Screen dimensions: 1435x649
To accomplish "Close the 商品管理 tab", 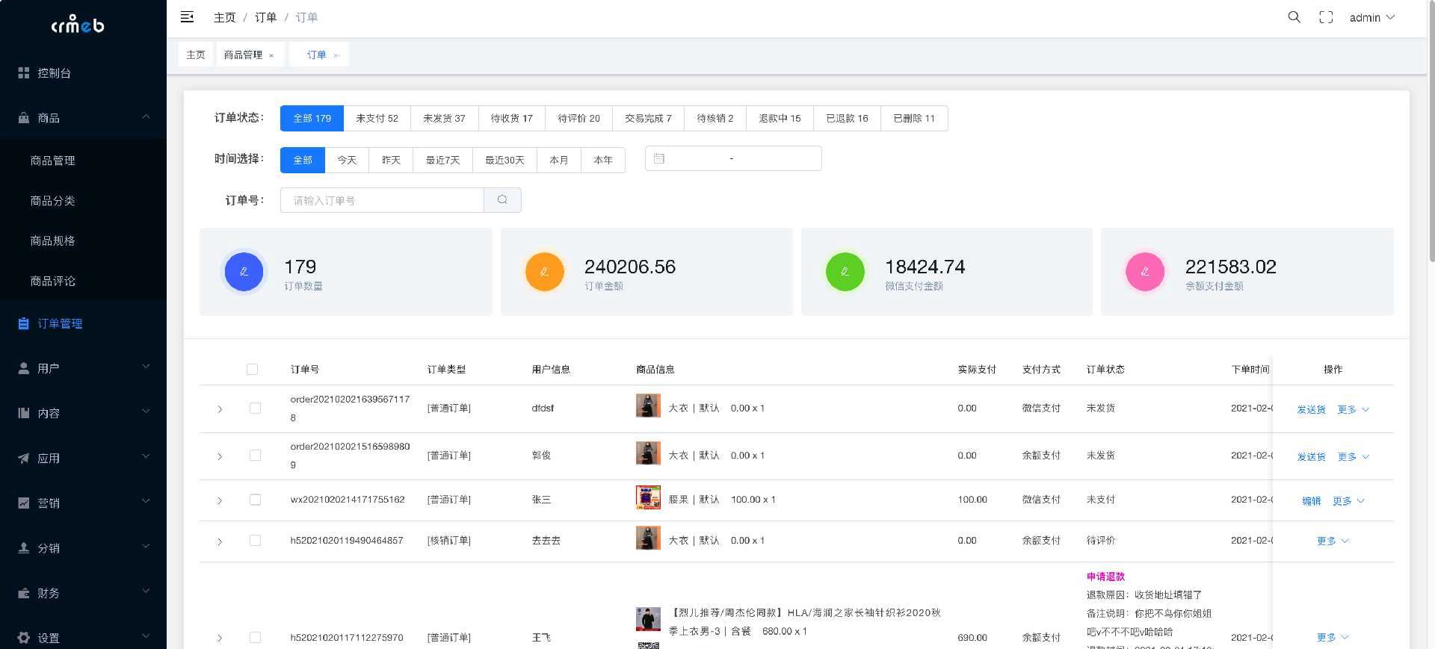I will [271, 55].
